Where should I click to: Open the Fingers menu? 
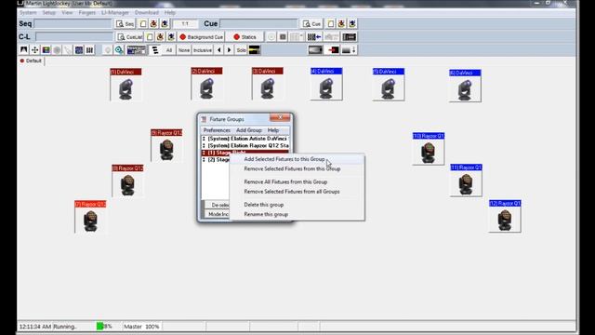click(87, 12)
